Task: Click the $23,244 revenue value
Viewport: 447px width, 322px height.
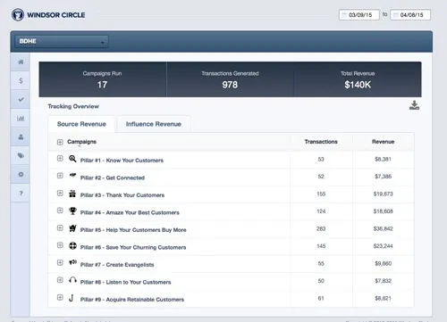Action: tap(383, 246)
